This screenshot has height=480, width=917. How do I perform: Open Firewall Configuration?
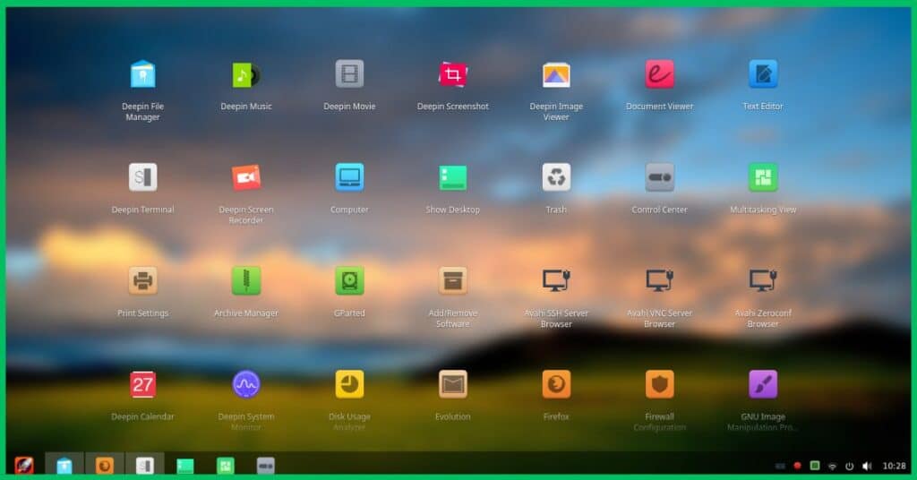(660, 384)
